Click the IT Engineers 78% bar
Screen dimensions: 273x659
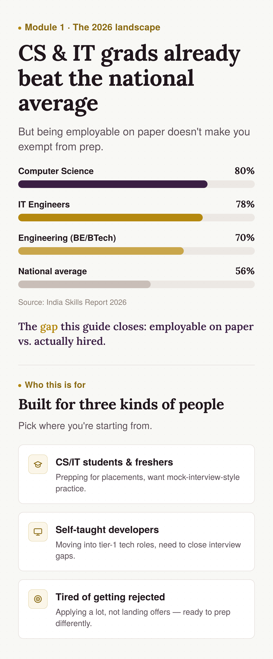[136, 218]
